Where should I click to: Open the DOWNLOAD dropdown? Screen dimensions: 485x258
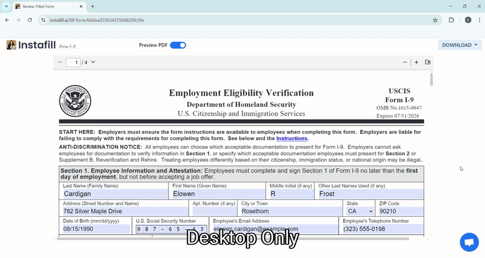pyautogui.click(x=460, y=45)
